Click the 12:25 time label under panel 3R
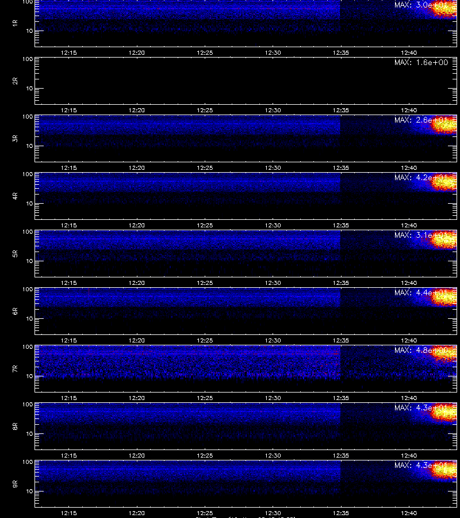 pyautogui.click(x=205, y=168)
